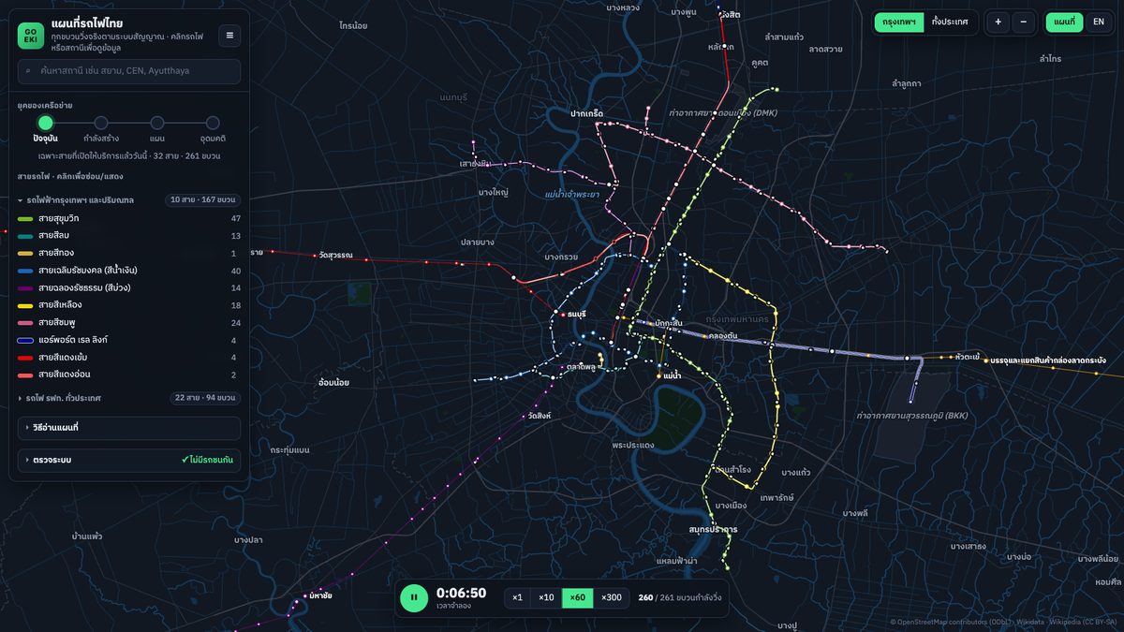Toggle visibility of สายสุขุมวิท line
Image resolution: width=1124 pixels, height=632 pixels.
[x=129, y=218]
